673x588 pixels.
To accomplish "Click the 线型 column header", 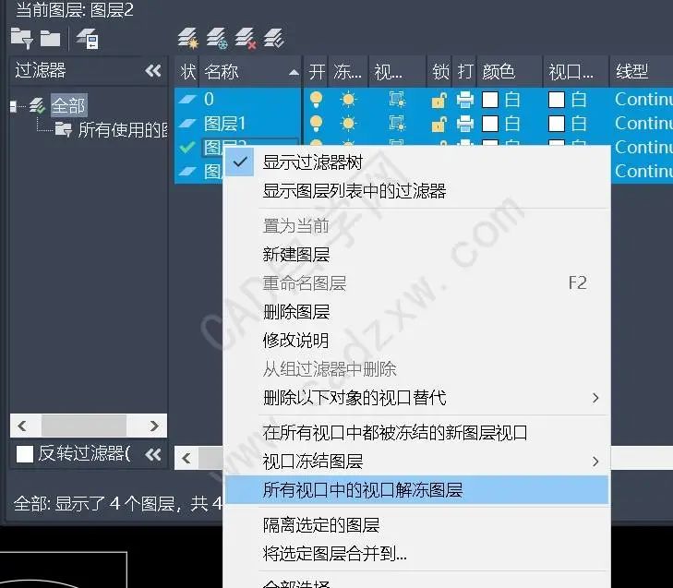I will click(642, 71).
